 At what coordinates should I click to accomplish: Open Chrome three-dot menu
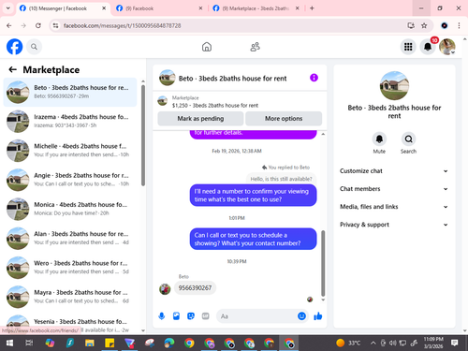point(459,25)
